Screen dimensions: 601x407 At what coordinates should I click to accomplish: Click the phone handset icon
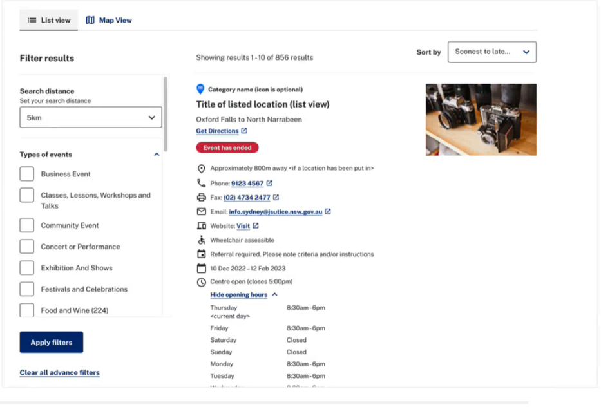click(x=201, y=183)
